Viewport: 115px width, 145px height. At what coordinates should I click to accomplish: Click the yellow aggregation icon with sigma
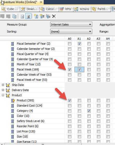pos(42,16)
